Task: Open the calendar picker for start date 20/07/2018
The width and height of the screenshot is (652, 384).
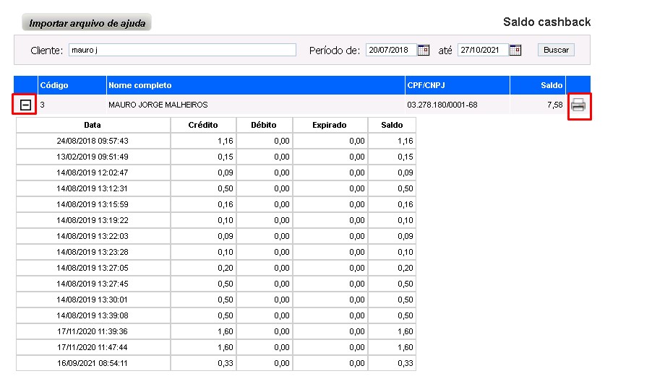Action: coord(424,51)
